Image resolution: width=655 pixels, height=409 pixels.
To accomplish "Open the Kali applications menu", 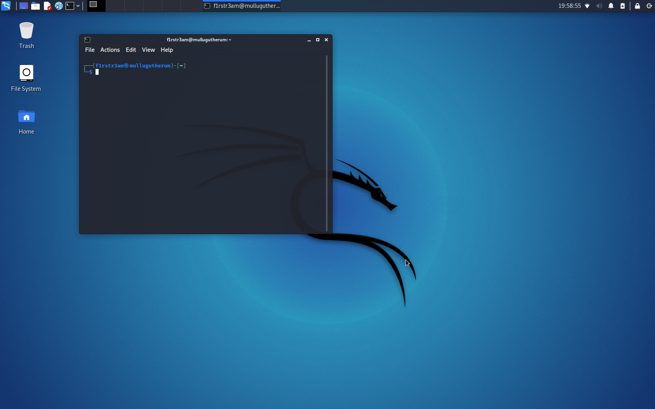I will pos(6,6).
